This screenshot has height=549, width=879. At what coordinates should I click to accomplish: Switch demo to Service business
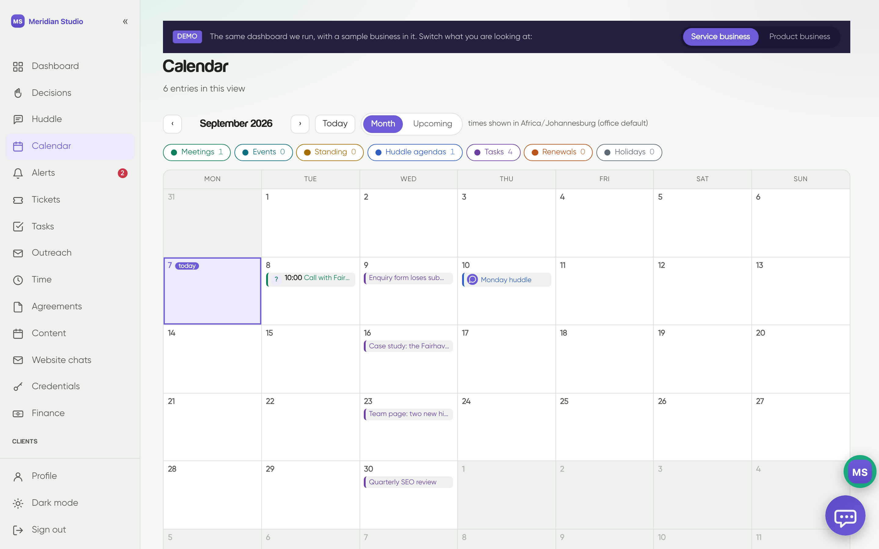pos(720,37)
